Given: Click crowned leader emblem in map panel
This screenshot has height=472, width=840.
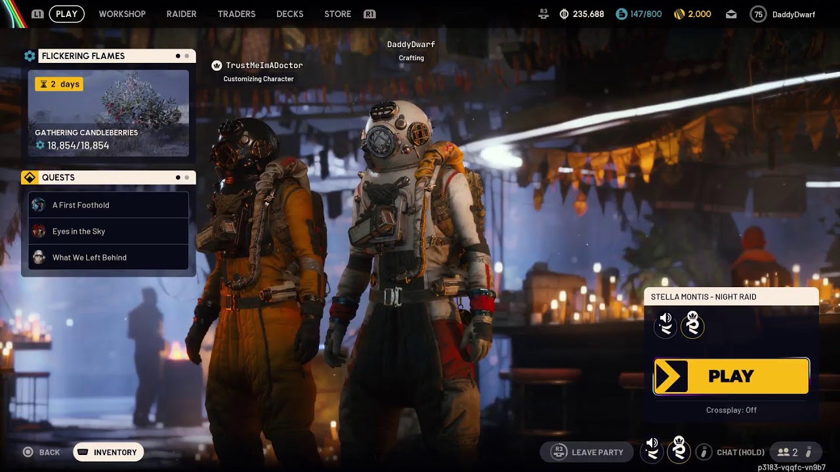Looking at the screenshot, I should click(692, 324).
